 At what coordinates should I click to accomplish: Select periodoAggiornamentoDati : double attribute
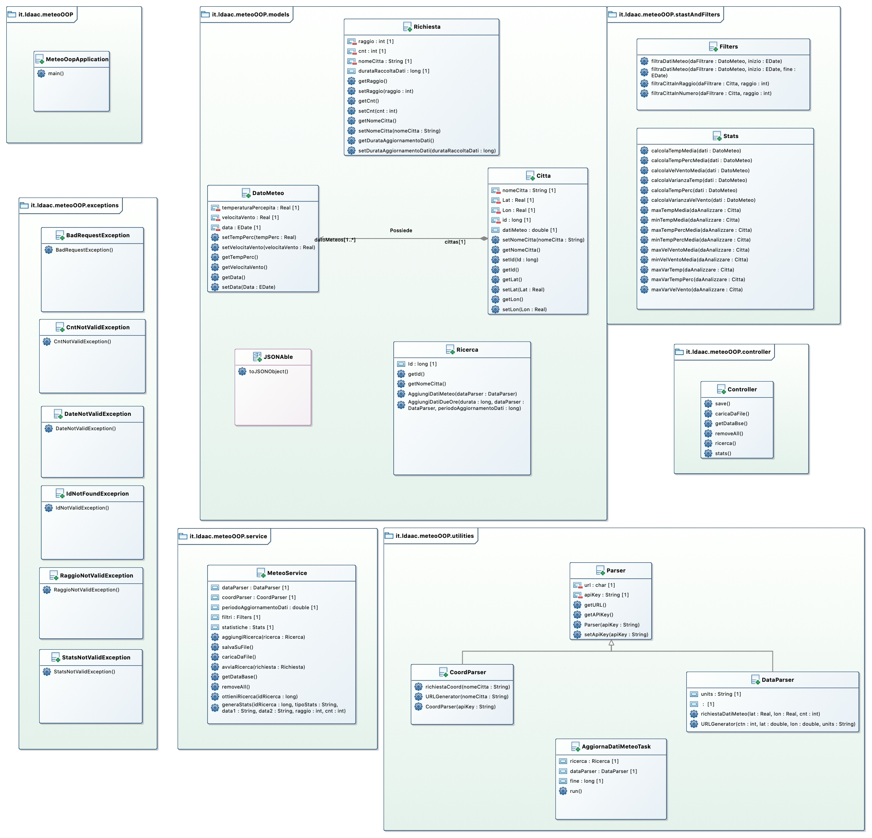pos(270,608)
